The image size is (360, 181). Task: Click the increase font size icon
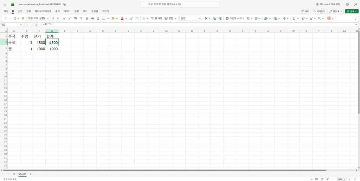click(x=64, y=18)
